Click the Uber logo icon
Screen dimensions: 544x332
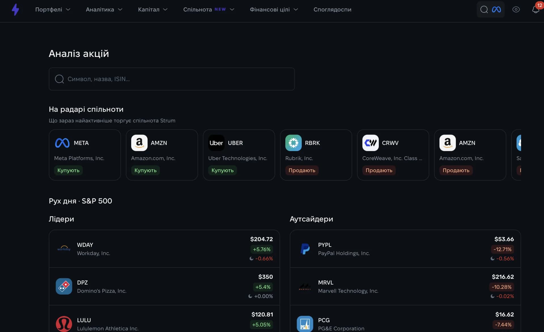pyautogui.click(x=216, y=143)
